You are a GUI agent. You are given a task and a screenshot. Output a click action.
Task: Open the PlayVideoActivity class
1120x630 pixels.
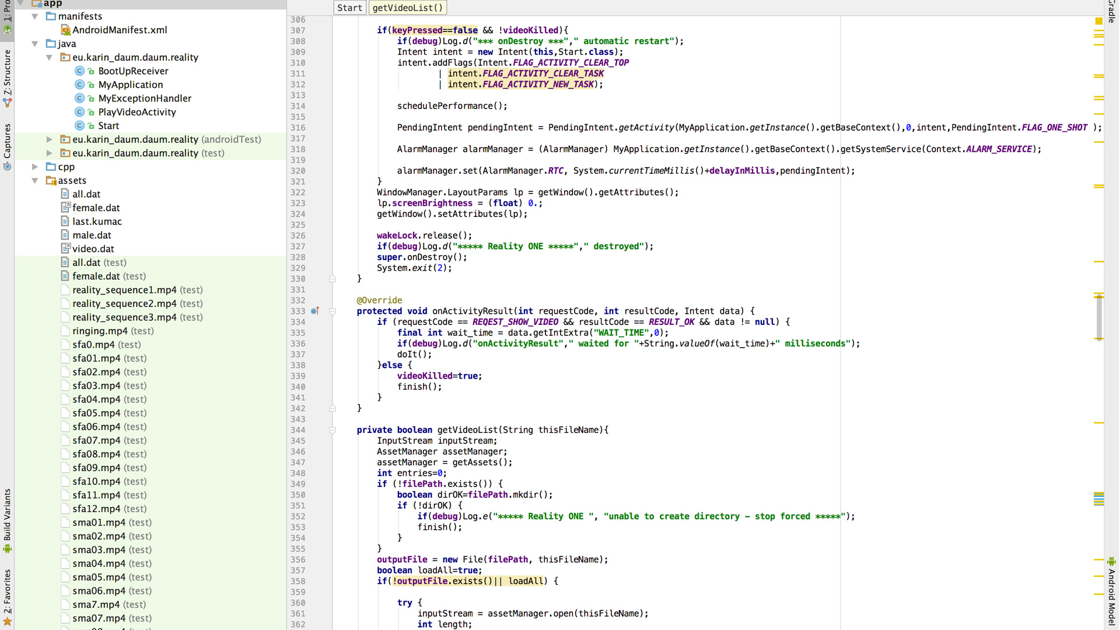pos(136,112)
